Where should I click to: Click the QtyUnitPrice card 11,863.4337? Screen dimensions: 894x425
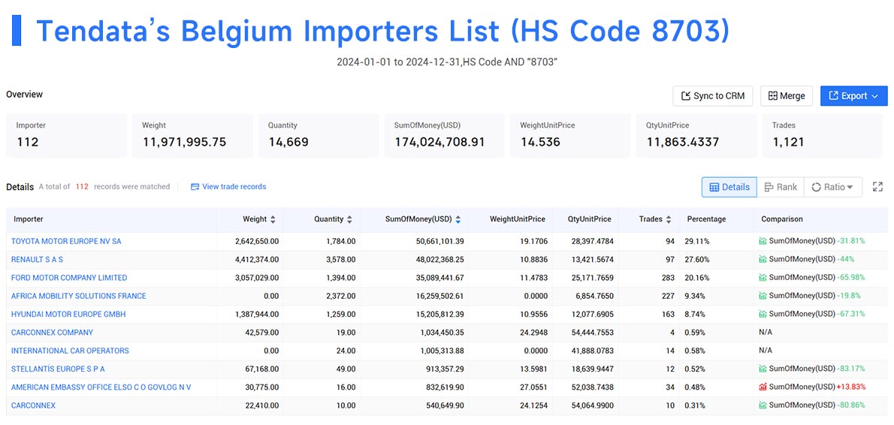[x=696, y=136]
